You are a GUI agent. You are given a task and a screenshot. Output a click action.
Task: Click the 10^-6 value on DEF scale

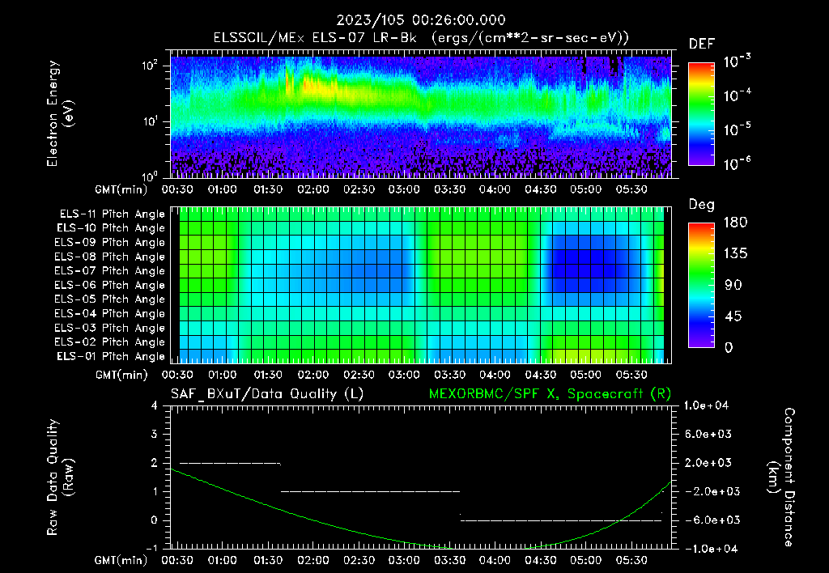coord(737,164)
